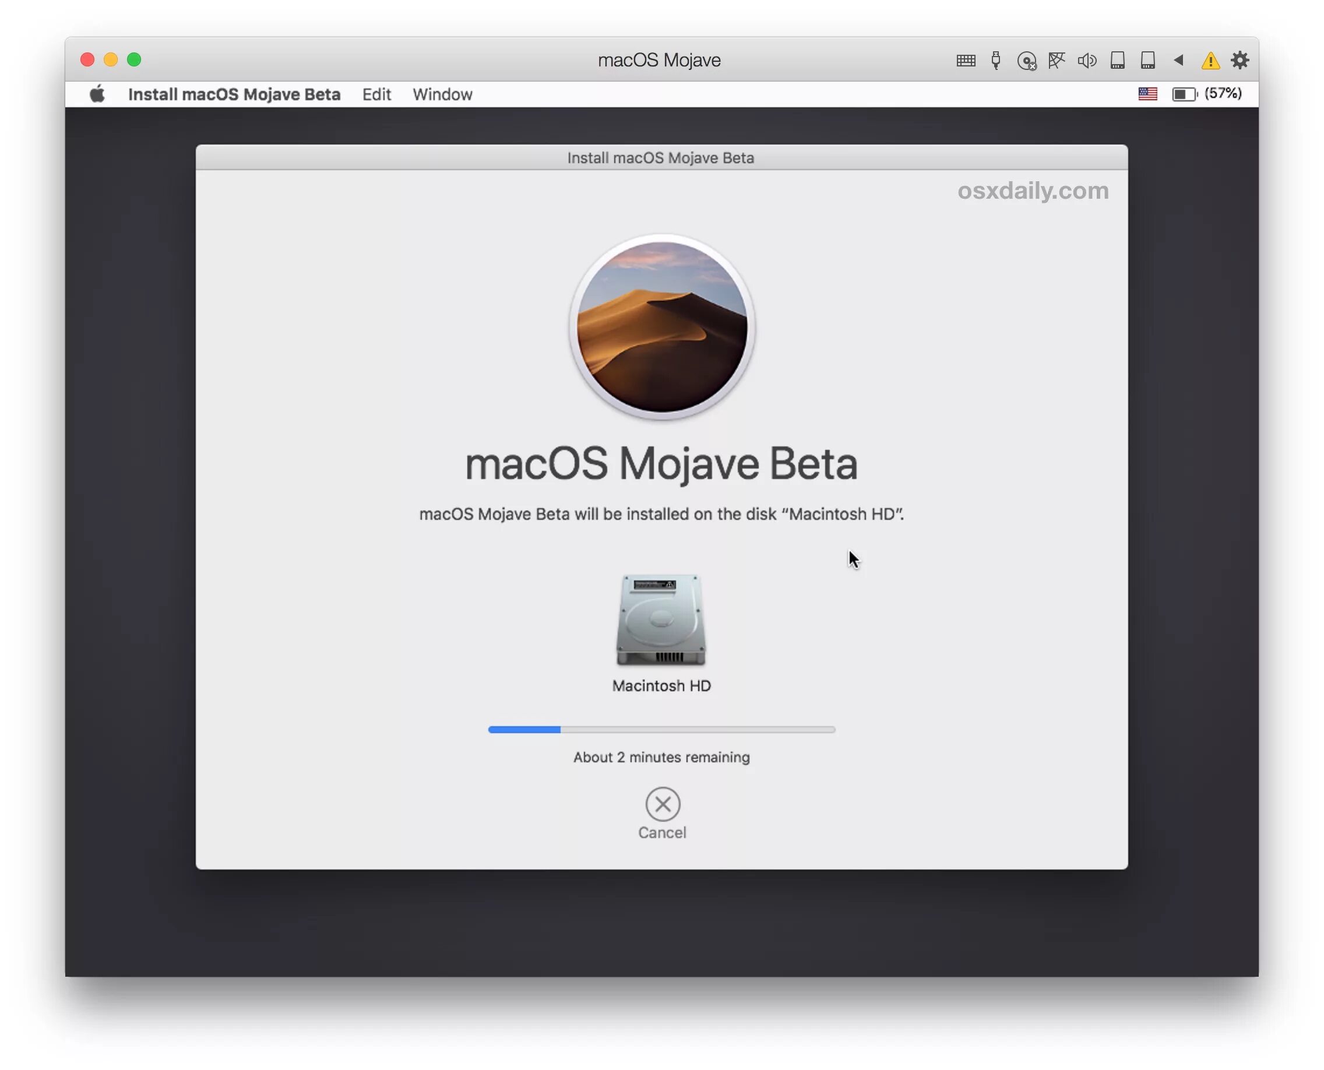Click the 'Install macOS Mojave Beta' window title
The width and height of the screenshot is (1324, 1070).
[x=661, y=158]
